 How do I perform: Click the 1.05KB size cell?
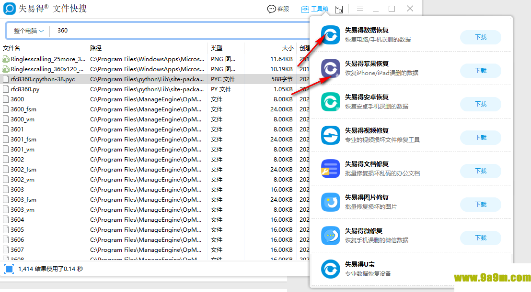[x=283, y=89]
